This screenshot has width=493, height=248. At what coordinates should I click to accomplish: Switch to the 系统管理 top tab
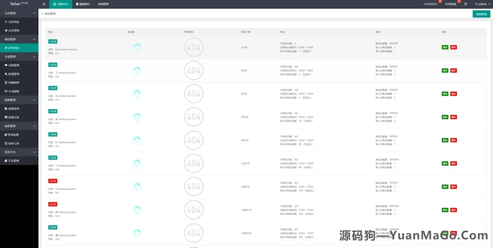103,4
